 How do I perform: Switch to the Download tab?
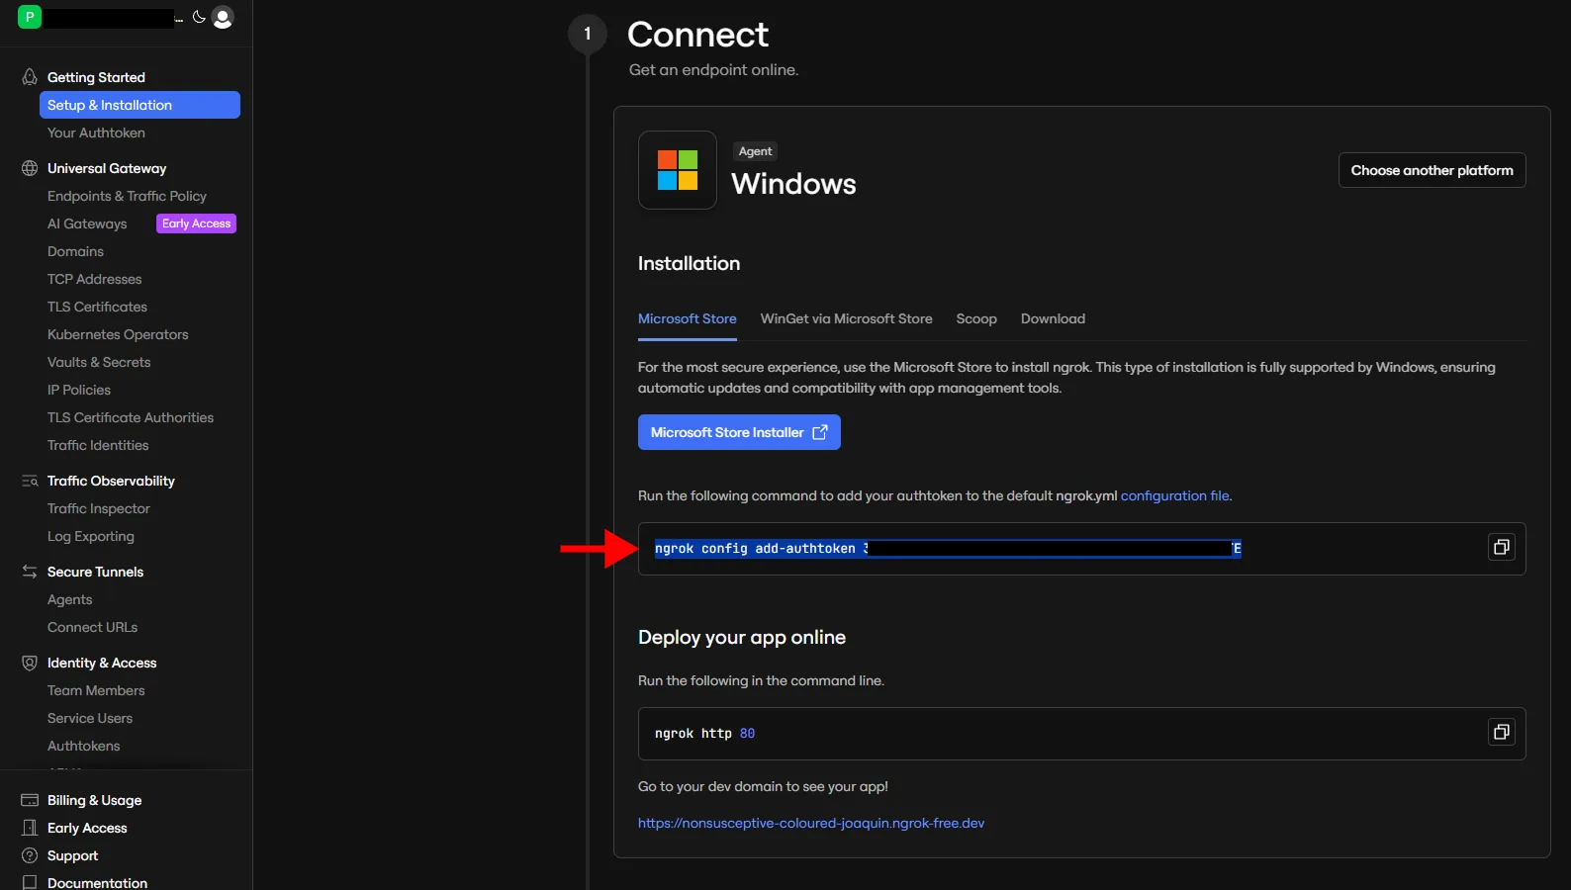1053,318
